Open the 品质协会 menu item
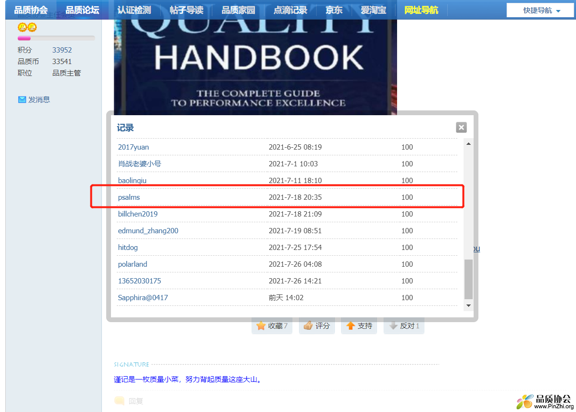This screenshot has width=576, height=412. pos(31,10)
